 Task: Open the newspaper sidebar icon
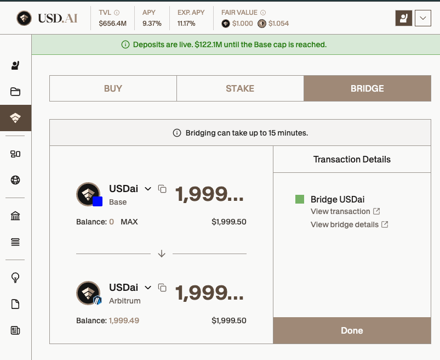[x=15, y=330]
